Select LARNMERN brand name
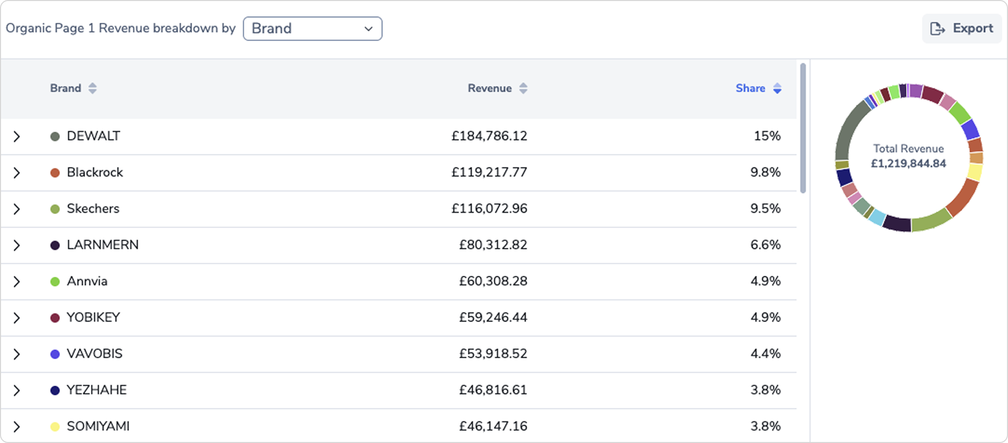Viewport: 1008px width, 443px height. (x=103, y=245)
